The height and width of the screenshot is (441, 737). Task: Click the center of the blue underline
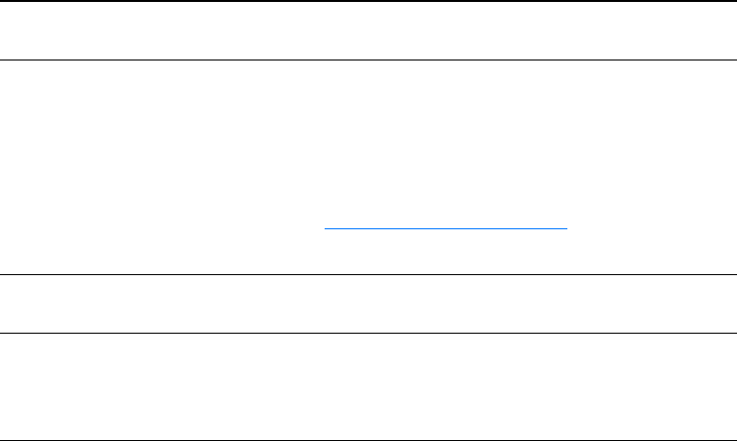pyautogui.click(x=446, y=227)
